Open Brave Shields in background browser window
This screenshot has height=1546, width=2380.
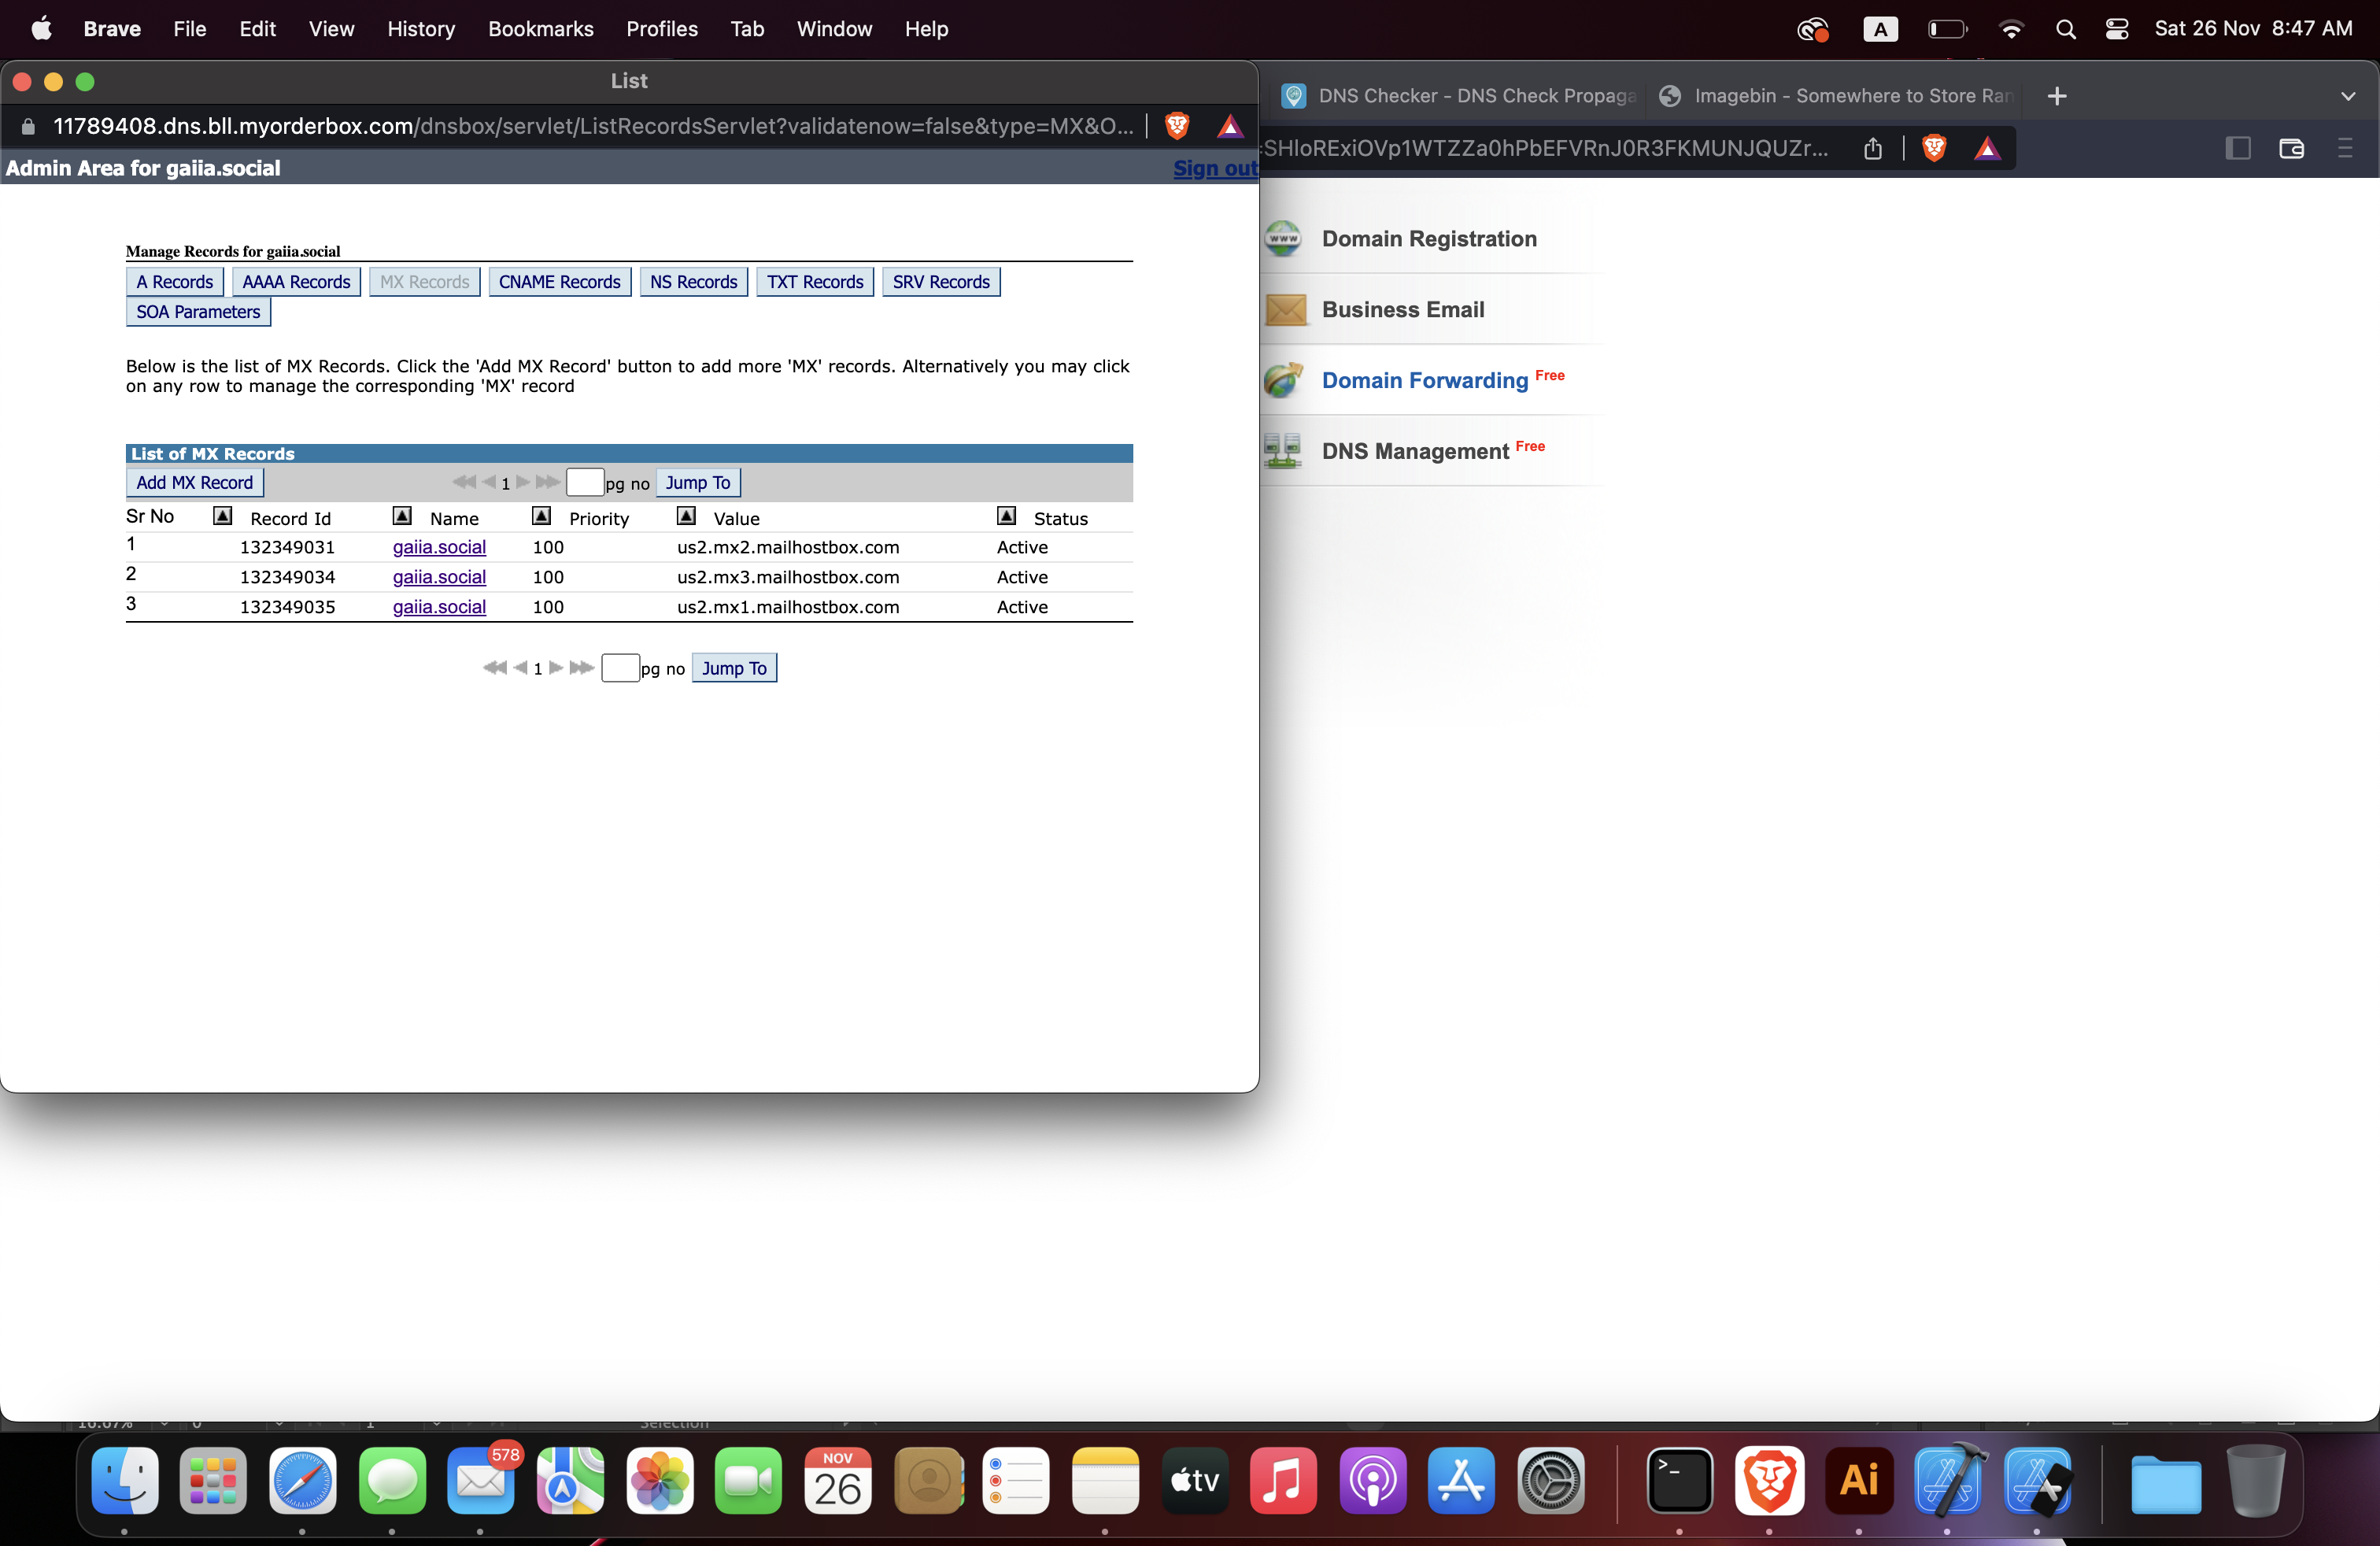(x=1934, y=149)
